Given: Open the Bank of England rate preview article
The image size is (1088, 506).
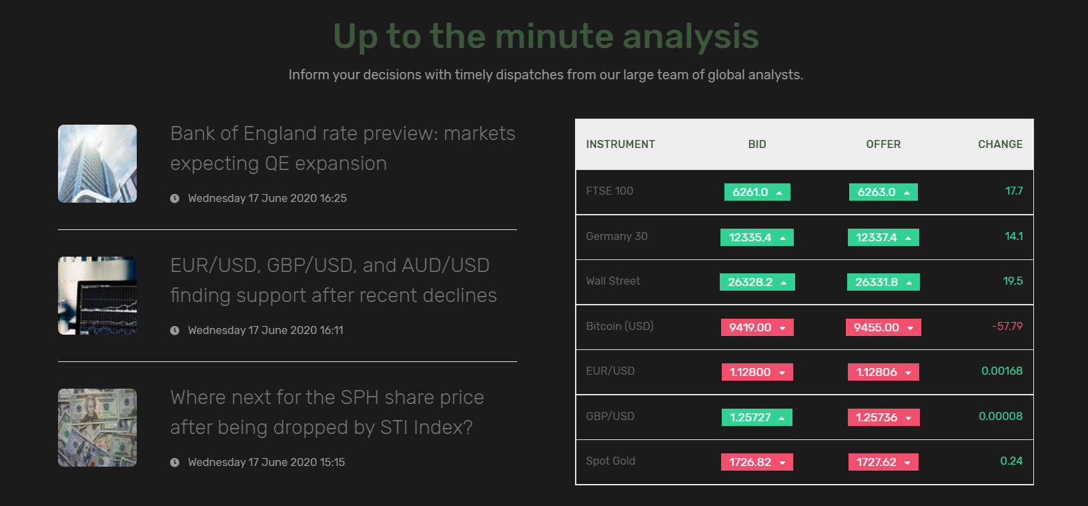Looking at the screenshot, I should click(343, 148).
